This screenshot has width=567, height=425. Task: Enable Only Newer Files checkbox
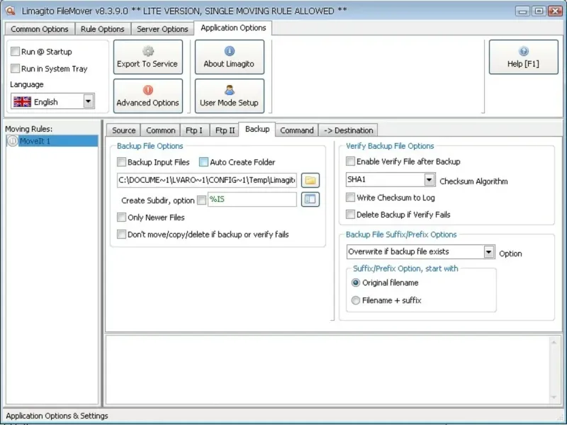121,217
